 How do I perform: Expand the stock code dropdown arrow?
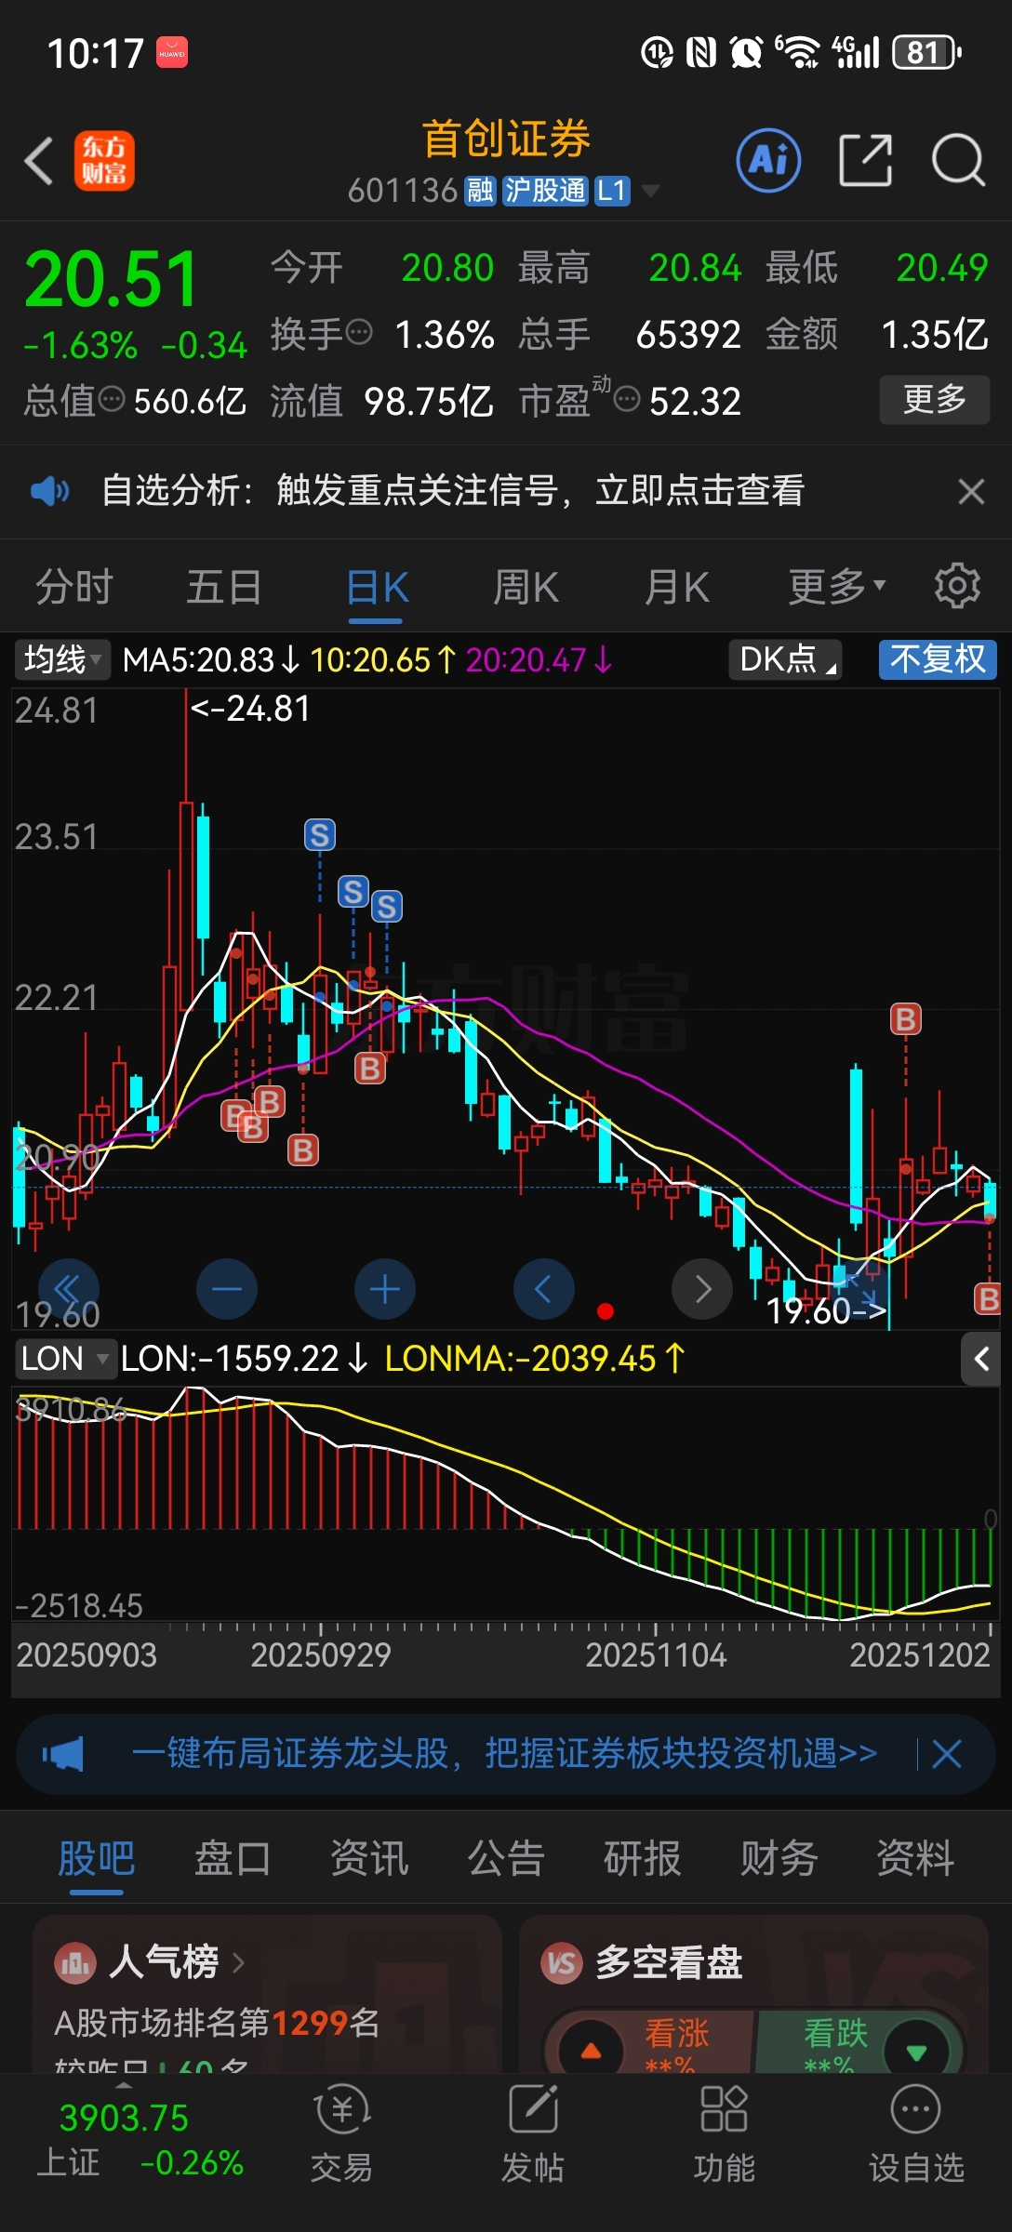651,191
